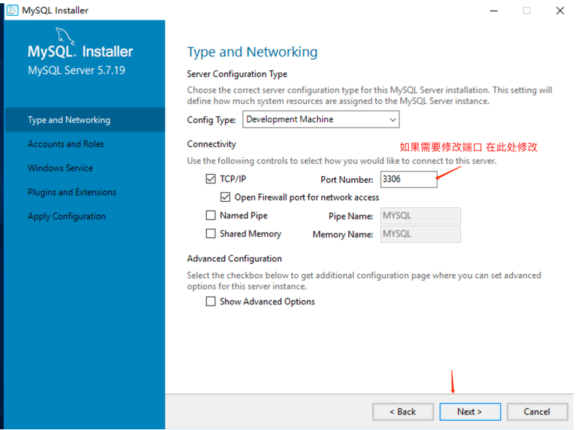Click the Pipe Name field

click(x=420, y=216)
